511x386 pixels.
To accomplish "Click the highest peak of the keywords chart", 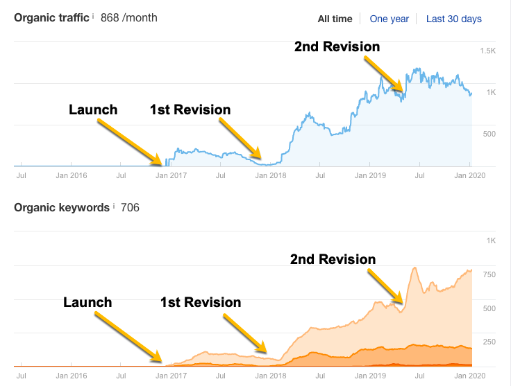I will (414, 269).
